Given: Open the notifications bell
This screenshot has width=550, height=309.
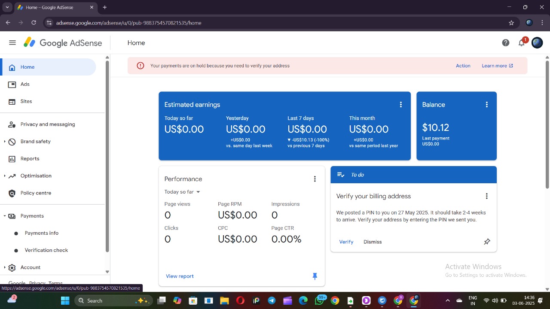Looking at the screenshot, I should [x=522, y=42].
